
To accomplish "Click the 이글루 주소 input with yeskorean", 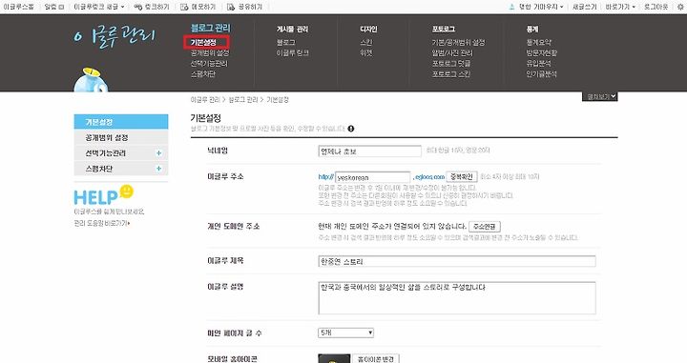I will click(x=373, y=177).
